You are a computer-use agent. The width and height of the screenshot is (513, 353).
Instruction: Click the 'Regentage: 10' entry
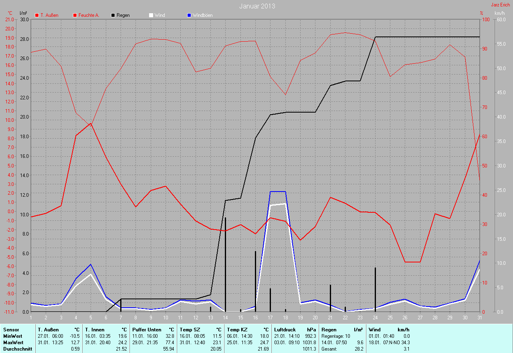[336, 336]
